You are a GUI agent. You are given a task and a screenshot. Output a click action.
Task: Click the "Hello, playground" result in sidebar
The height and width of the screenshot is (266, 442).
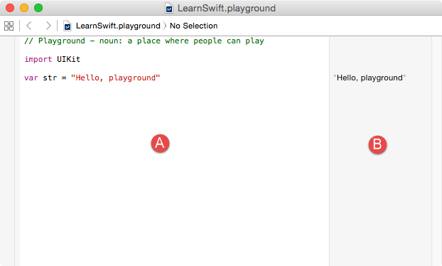coord(370,78)
